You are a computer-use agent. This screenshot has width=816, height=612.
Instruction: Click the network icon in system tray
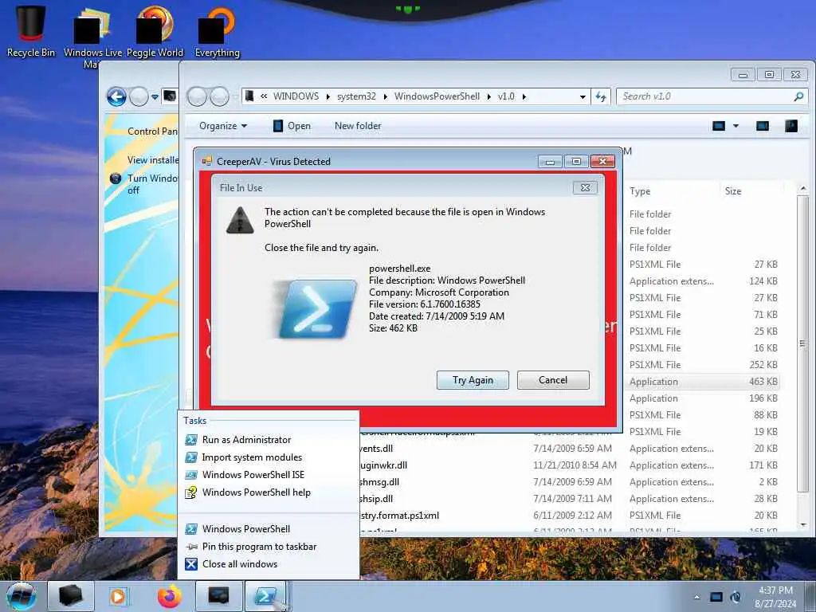[716, 597]
